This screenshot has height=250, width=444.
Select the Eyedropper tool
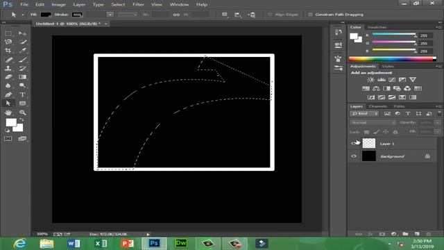22,51
